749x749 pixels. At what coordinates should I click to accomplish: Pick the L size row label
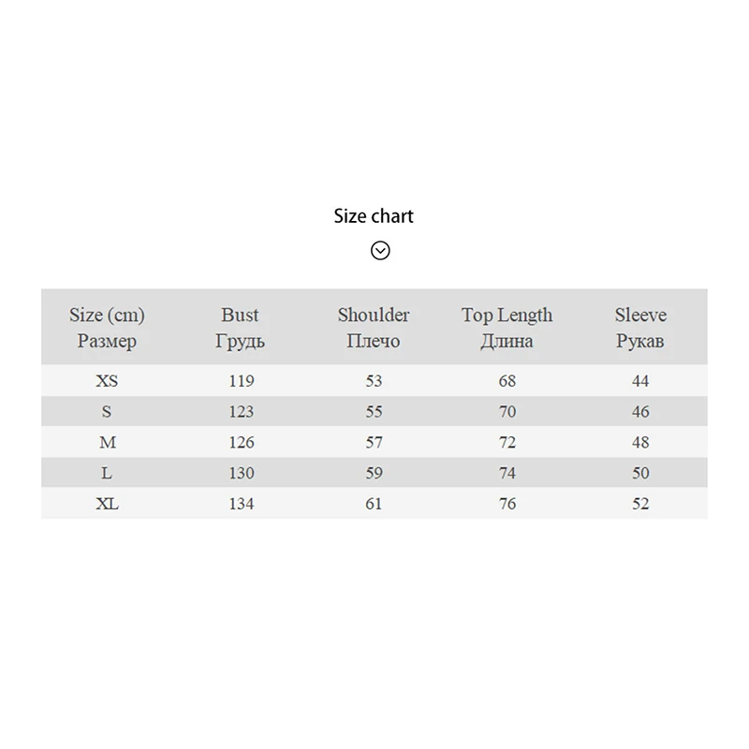107,474
